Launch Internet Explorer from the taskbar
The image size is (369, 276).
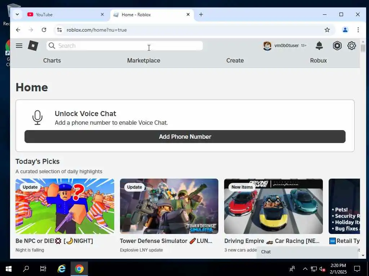tap(62, 269)
